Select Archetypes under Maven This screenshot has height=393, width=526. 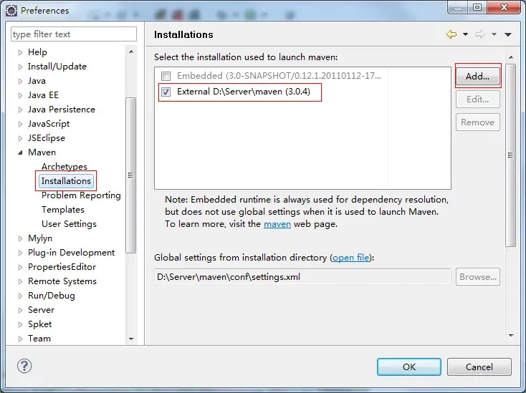[64, 167]
